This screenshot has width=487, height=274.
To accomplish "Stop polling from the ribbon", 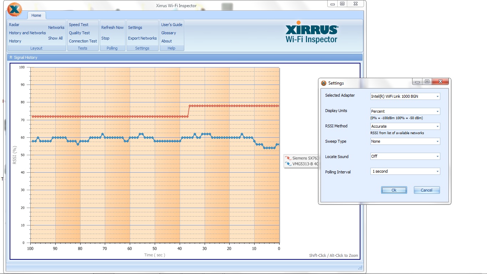I will point(105,38).
